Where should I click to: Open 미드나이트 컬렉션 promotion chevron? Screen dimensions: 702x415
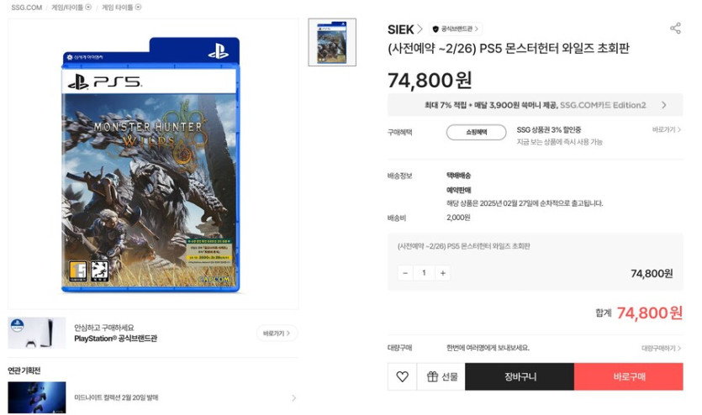(x=293, y=397)
